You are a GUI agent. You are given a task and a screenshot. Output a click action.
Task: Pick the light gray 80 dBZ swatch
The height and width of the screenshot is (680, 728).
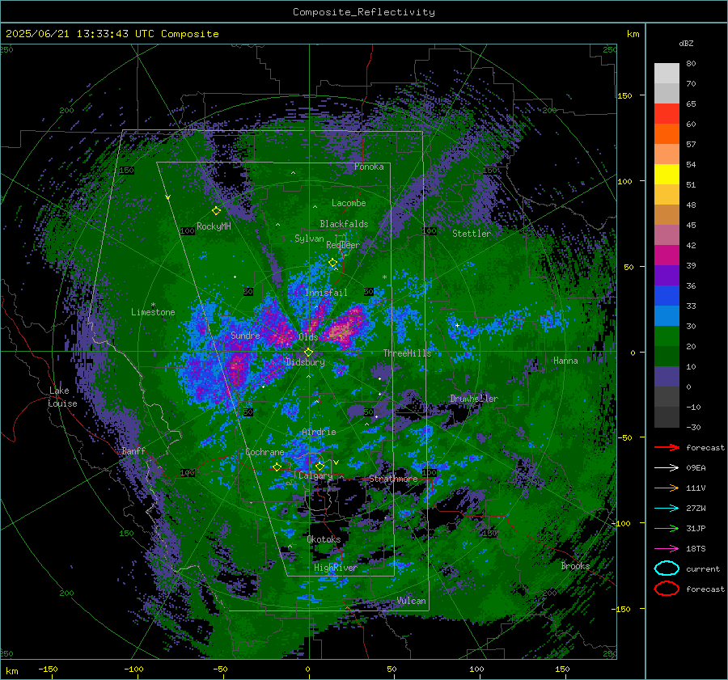pyautogui.click(x=667, y=73)
